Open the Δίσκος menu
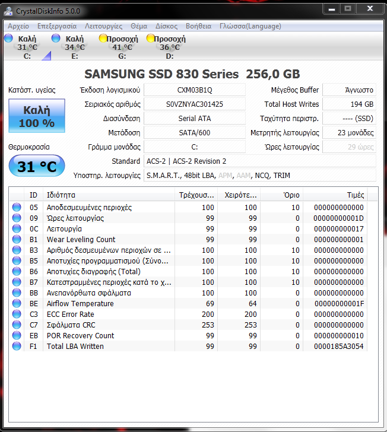The height and width of the screenshot is (432, 387). 166,26
